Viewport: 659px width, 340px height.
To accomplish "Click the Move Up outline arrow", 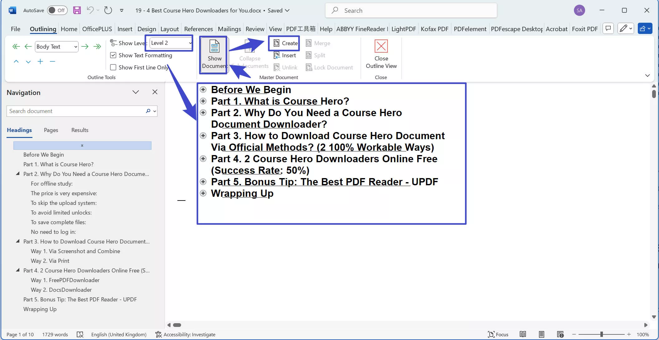I will coord(16,62).
